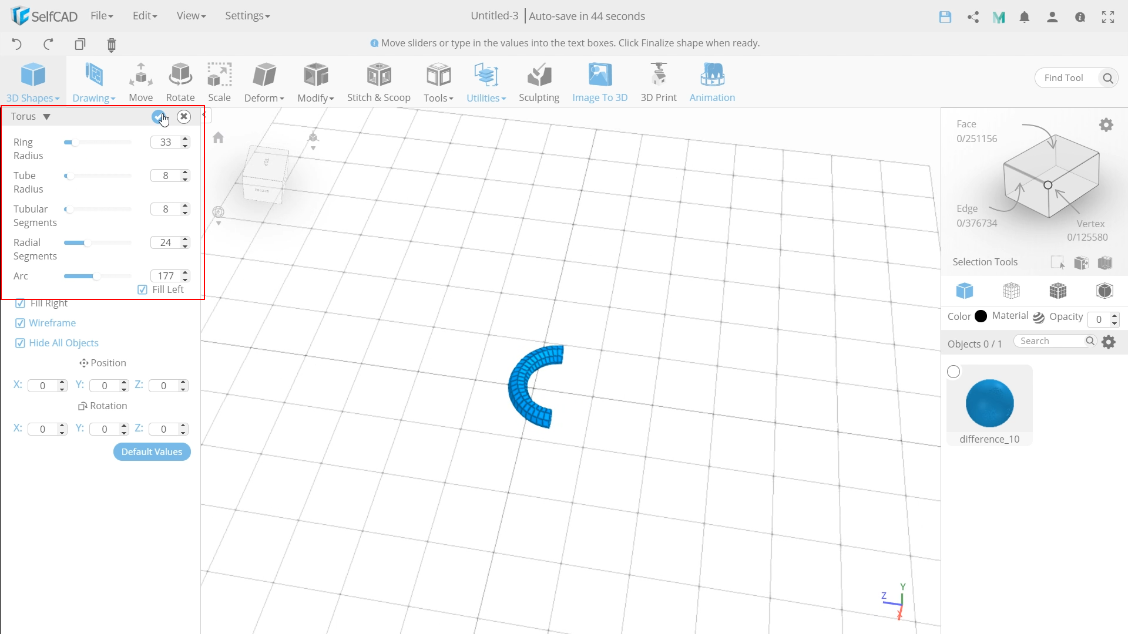Cancel torus with the X button
This screenshot has width=1128, height=634.
[x=184, y=116]
